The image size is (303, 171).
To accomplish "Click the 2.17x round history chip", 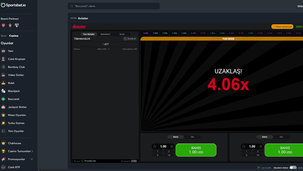I will (203, 33).
